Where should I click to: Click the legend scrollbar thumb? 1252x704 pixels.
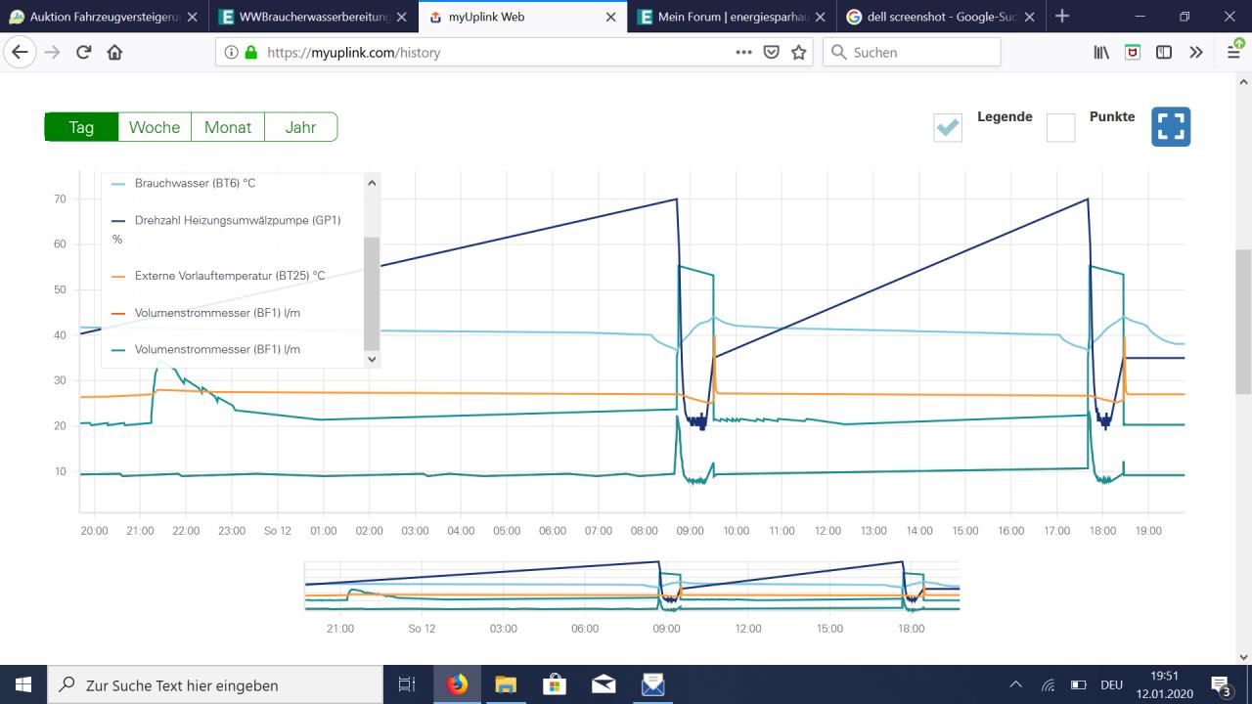[372, 293]
